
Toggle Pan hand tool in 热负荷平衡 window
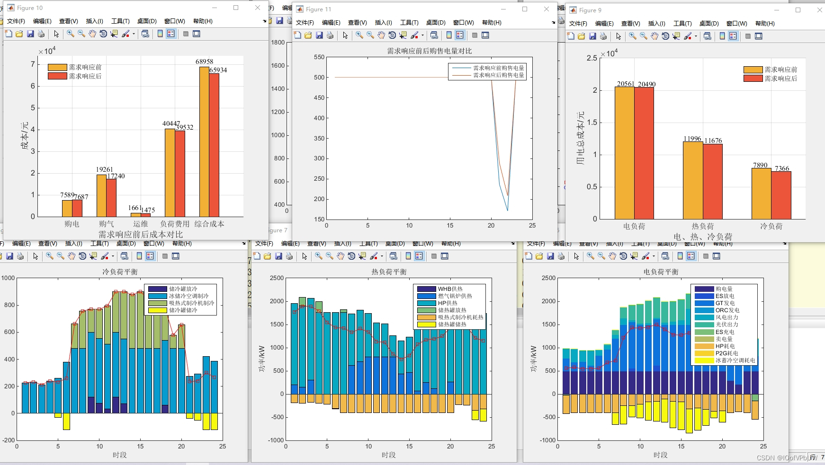341,256
